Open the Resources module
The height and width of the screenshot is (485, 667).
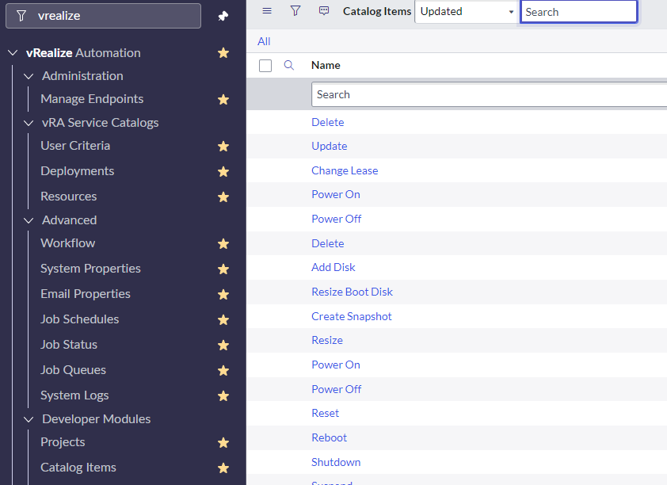pos(68,196)
